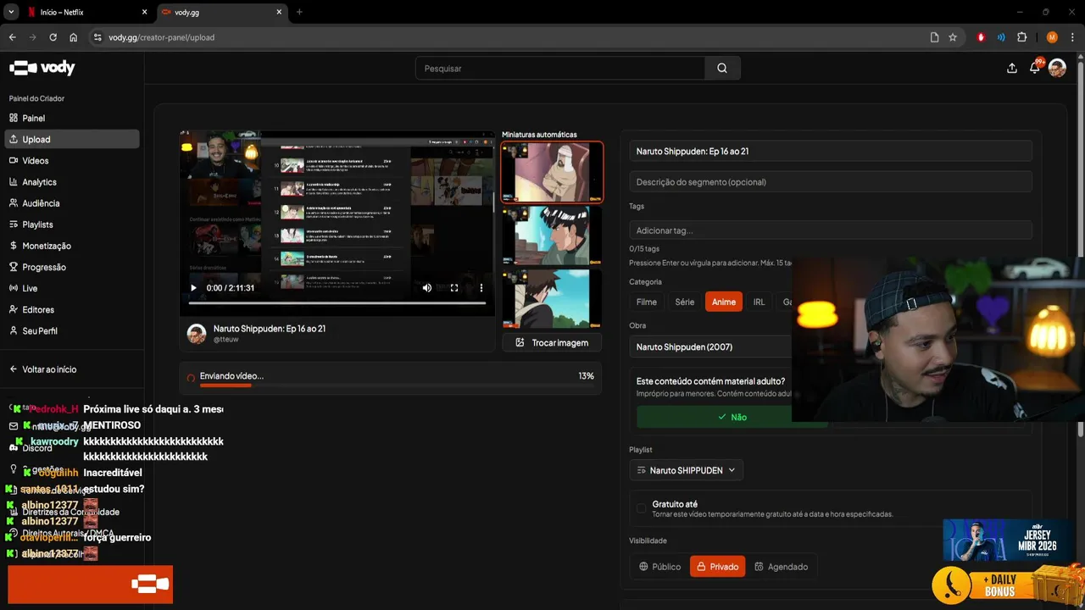Seek on the video progress bar
The height and width of the screenshot is (610, 1085).
coord(337,303)
